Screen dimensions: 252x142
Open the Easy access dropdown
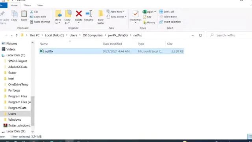pos(117,17)
